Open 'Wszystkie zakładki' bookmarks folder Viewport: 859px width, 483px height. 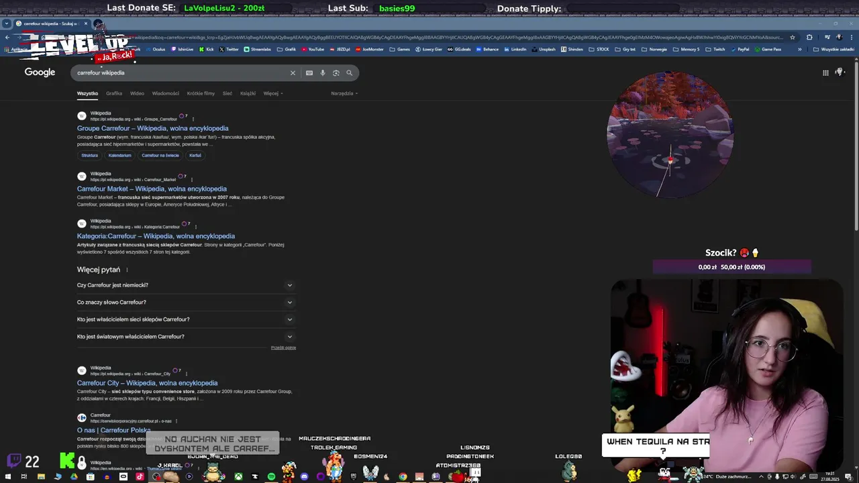tap(834, 49)
